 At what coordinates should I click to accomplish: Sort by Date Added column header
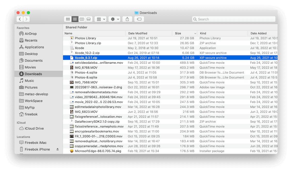tap(263, 33)
